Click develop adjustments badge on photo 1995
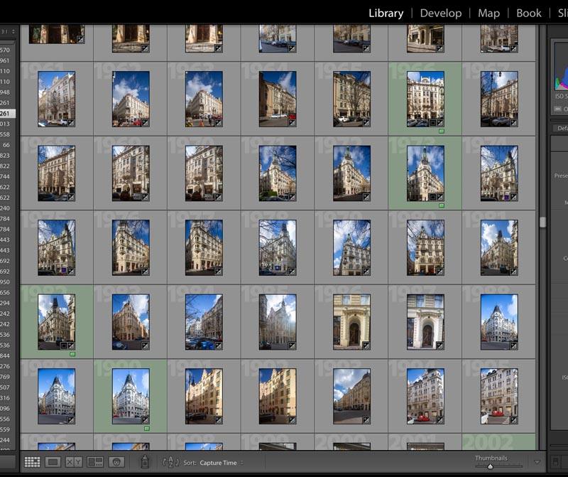 pos(513,420)
